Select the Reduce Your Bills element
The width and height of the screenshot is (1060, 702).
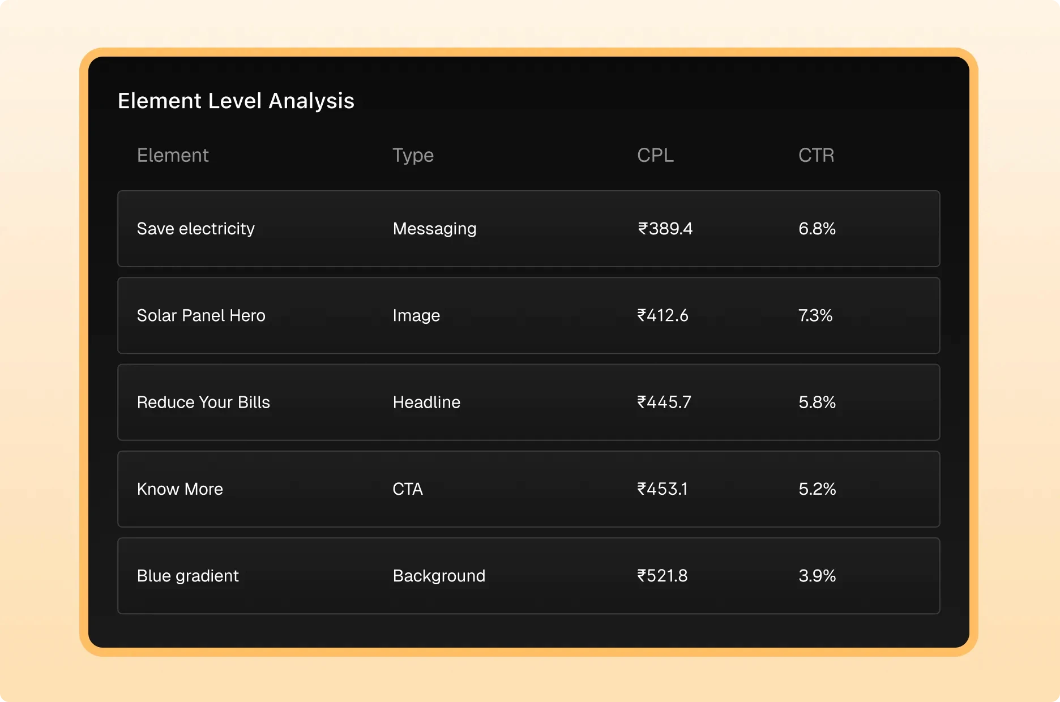tap(203, 403)
